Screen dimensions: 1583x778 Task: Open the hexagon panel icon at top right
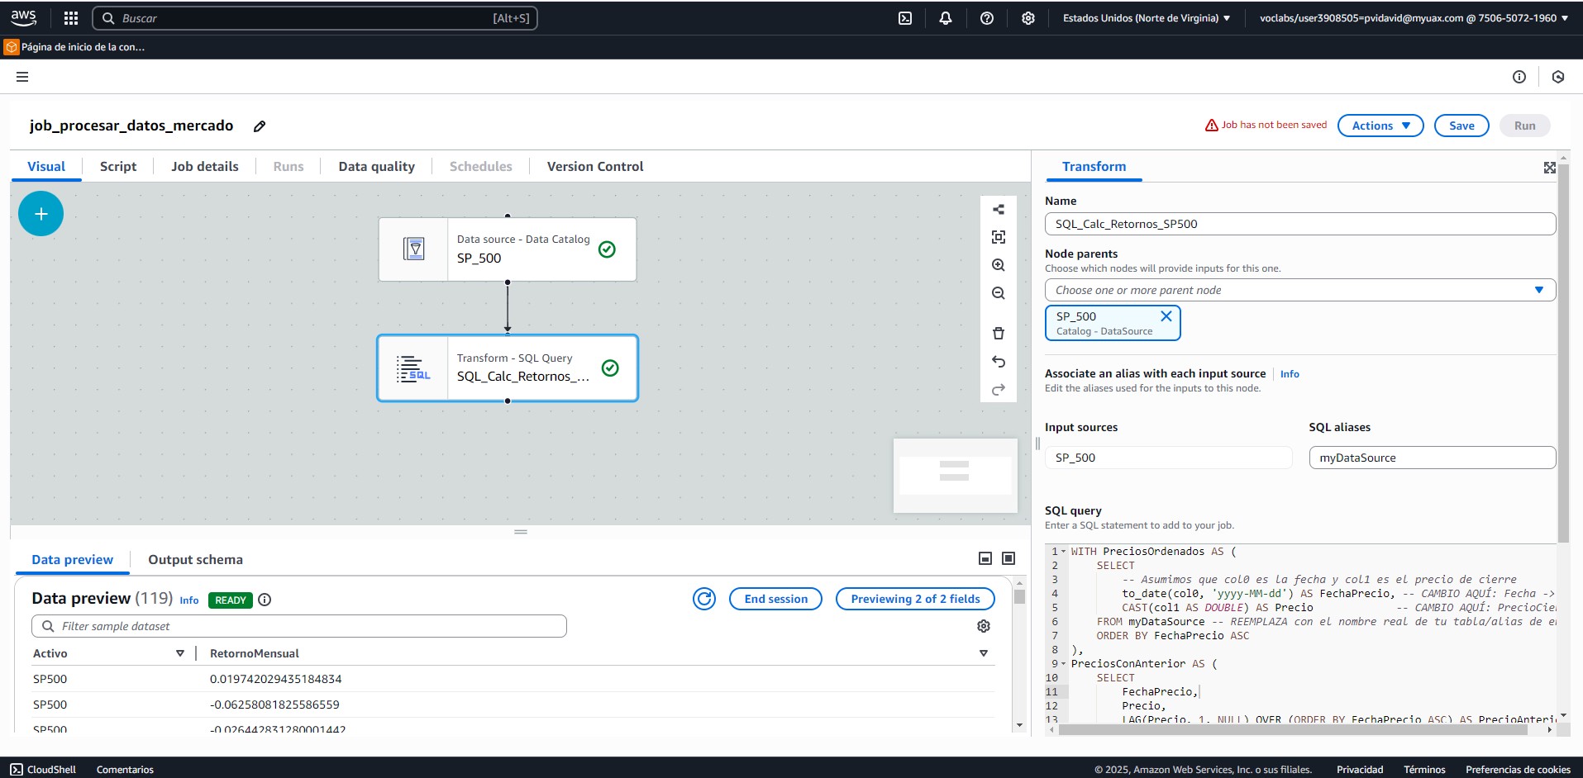1558,77
